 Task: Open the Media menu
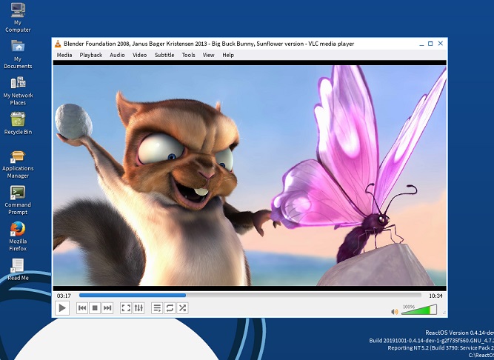pos(64,55)
